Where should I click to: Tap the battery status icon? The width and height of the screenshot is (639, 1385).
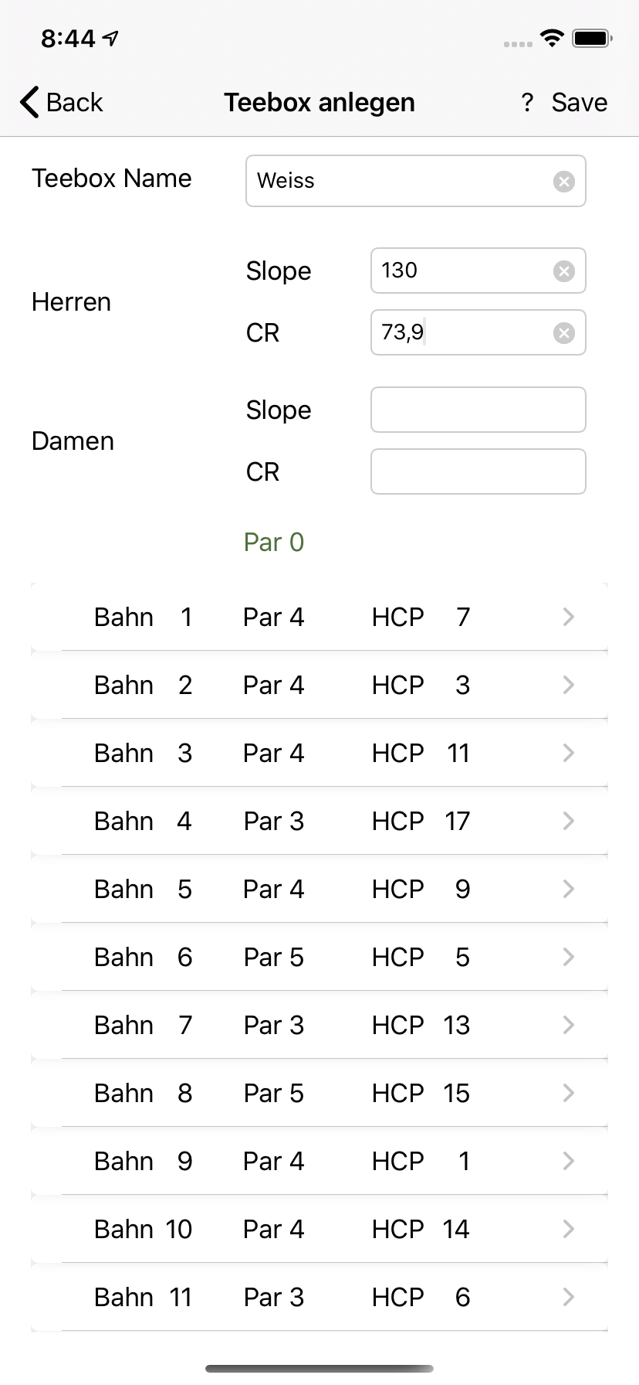(x=592, y=38)
